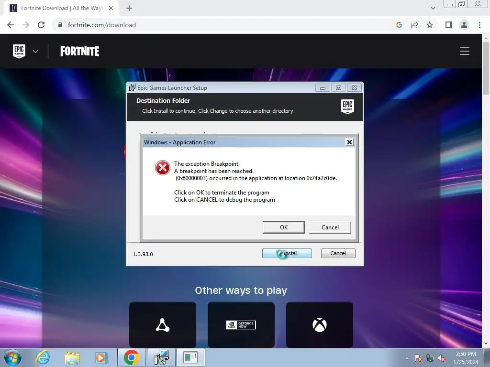The height and width of the screenshot is (367, 490).
Task: Go back in Chrome
Action: click(x=11, y=25)
